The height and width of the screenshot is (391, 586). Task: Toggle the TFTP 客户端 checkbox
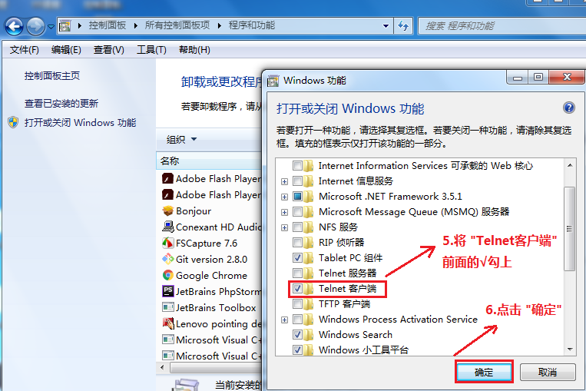tap(297, 304)
